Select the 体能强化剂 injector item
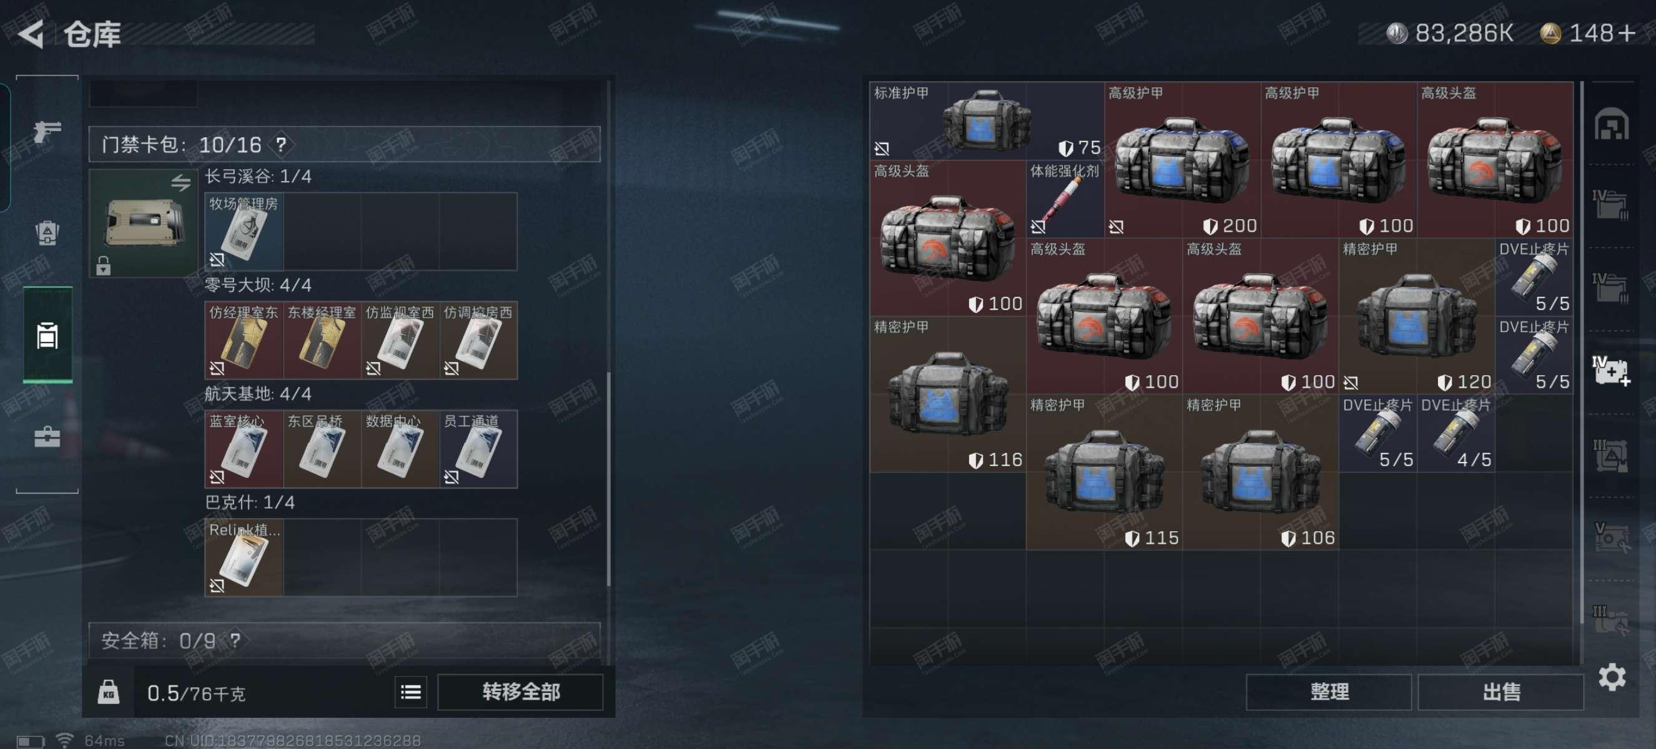The height and width of the screenshot is (749, 1656). (x=1064, y=199)
